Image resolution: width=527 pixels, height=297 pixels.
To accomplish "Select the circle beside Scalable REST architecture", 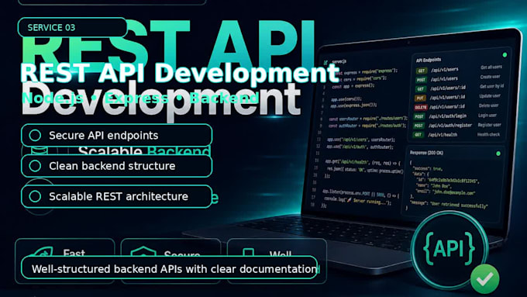I will click(35, 196).
